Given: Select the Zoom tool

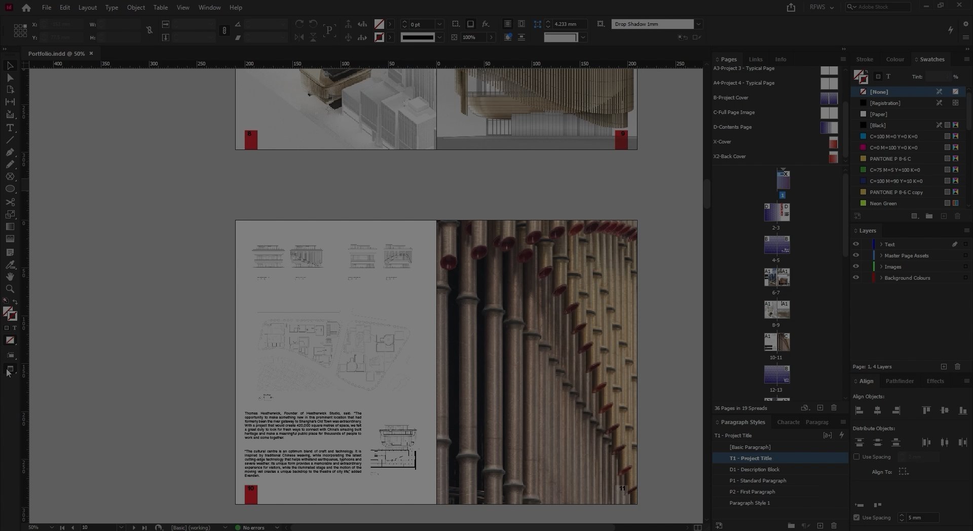Looking at the screenshot, I should pos(10,289).
